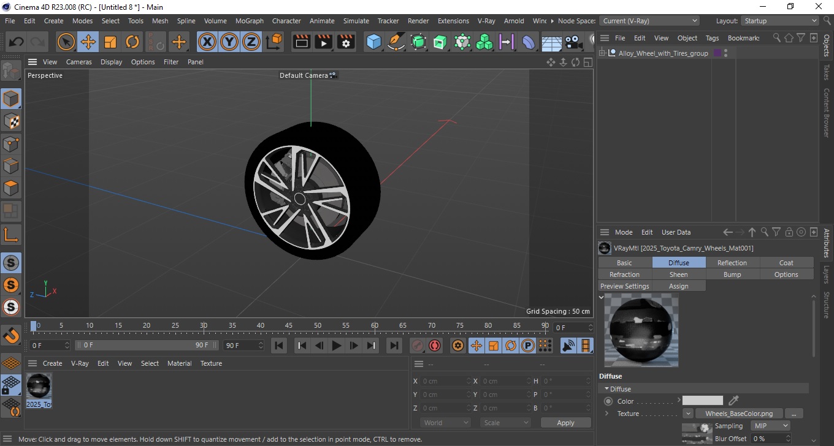Click the search magnifier in Objects panel
The image size is (834, 446).
(776, 38)
